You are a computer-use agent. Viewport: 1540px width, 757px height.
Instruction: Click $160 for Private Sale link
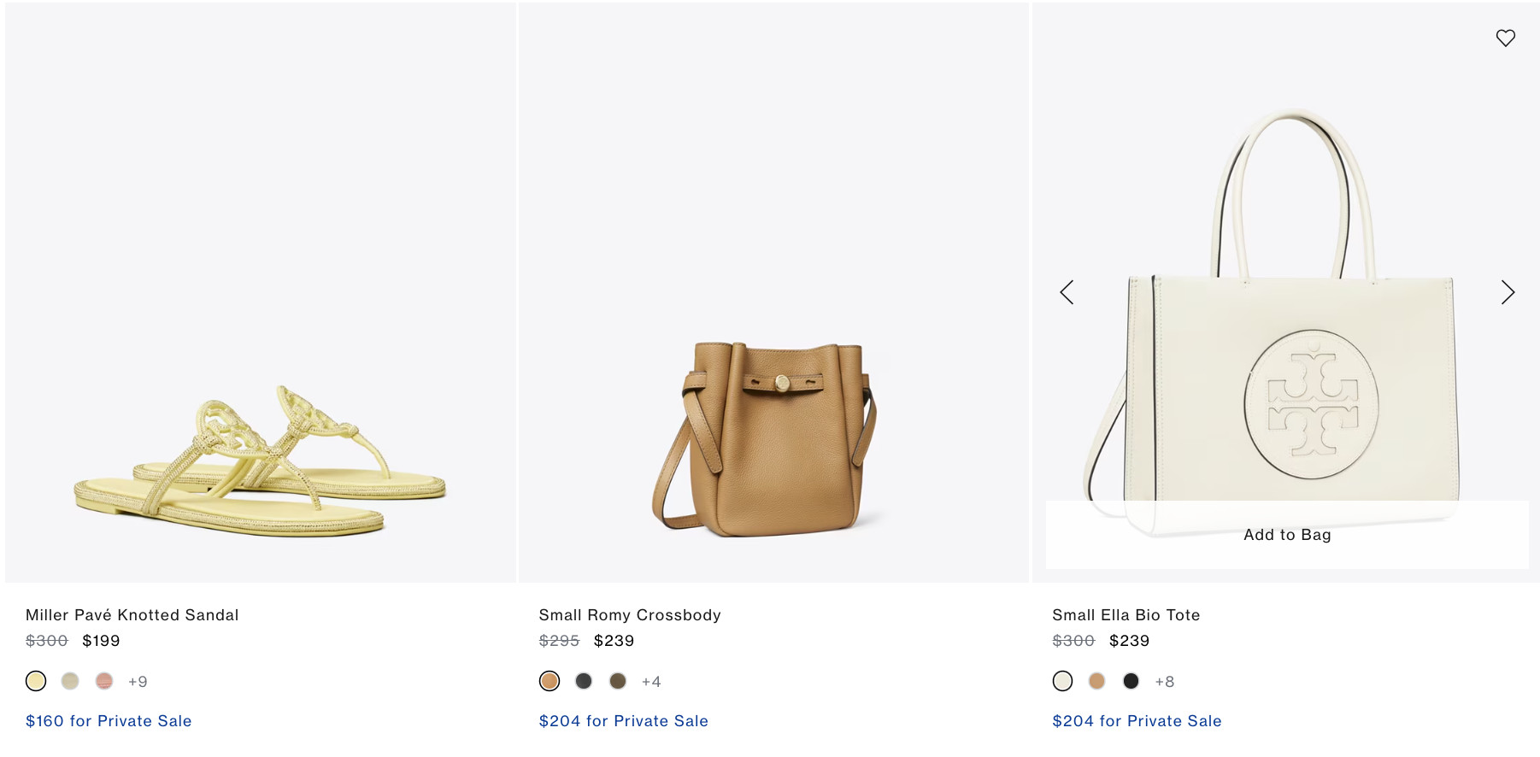pos(109,721)
